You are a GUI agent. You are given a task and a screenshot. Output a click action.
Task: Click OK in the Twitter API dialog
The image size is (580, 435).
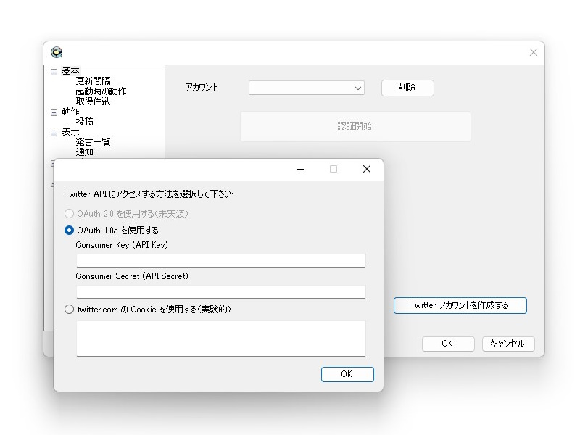347,374
